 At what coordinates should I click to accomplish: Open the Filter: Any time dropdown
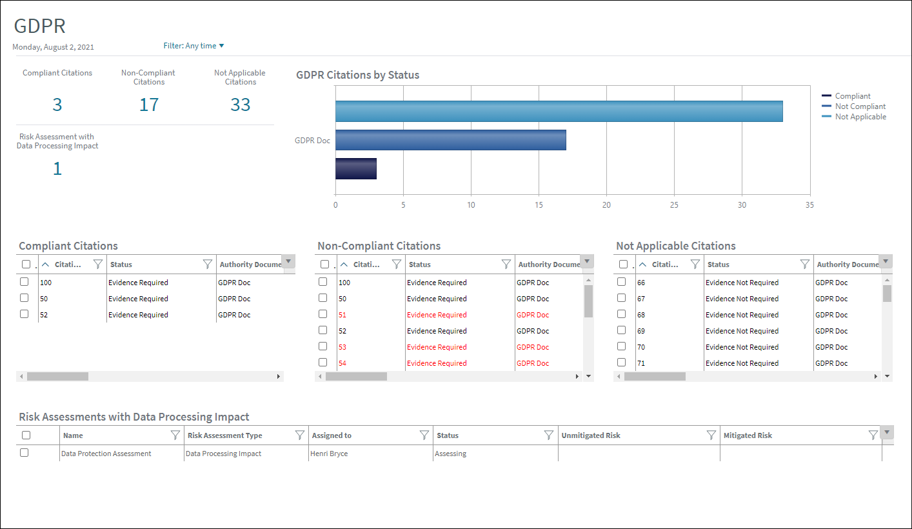pyautogui.click(x=193, y=45)
